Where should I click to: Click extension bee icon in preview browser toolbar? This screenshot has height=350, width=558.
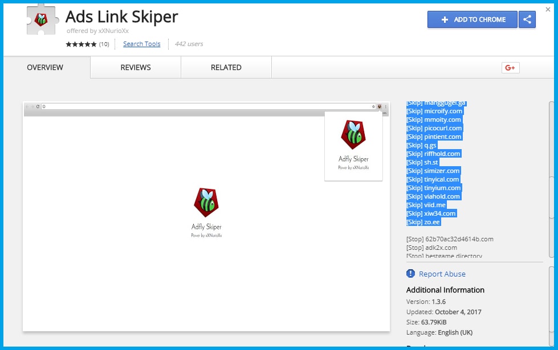pyautogui.click(x=380, y=106)
